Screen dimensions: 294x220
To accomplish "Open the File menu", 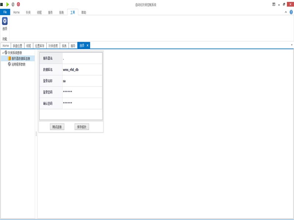I will point(5,12).
